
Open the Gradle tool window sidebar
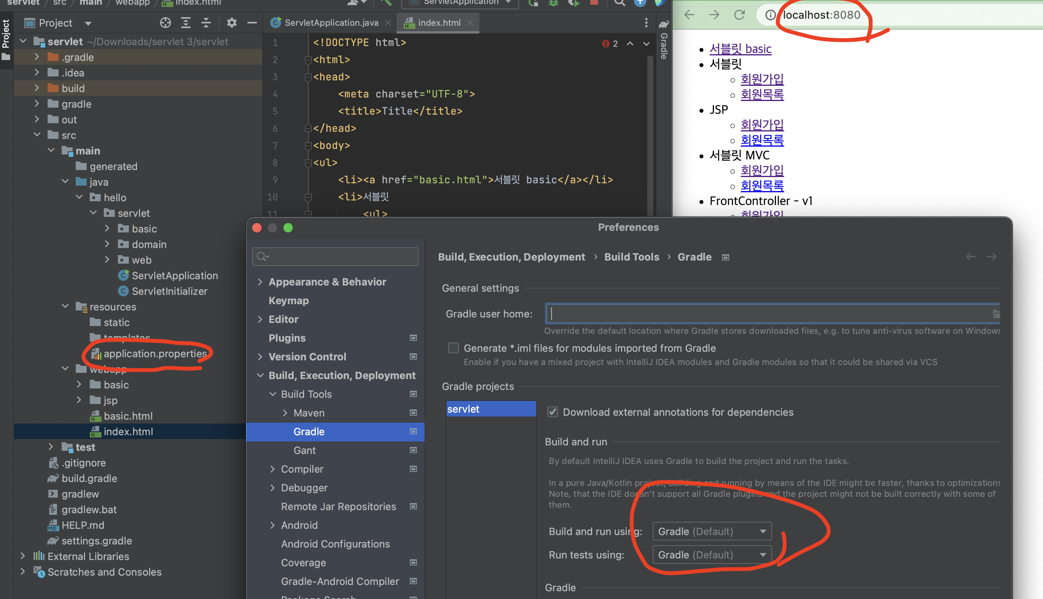pos(663,40)
